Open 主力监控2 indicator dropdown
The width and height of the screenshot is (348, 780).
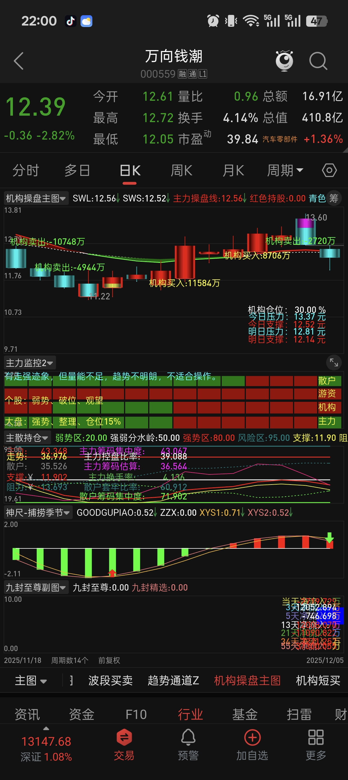[x=29, y=363]
